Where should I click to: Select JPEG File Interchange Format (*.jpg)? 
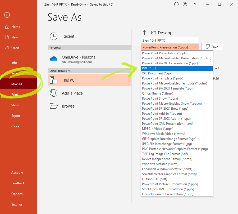click(x=177, y=144)
